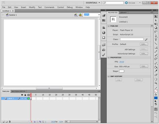Open the File menu

[x=4, y=7]
